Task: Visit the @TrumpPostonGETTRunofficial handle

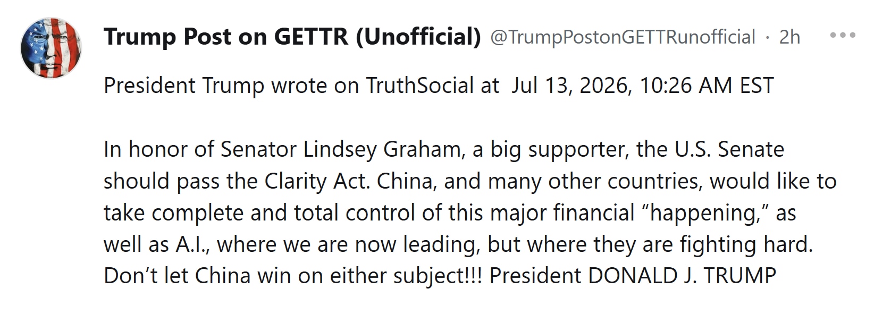Action: [623, 37]
